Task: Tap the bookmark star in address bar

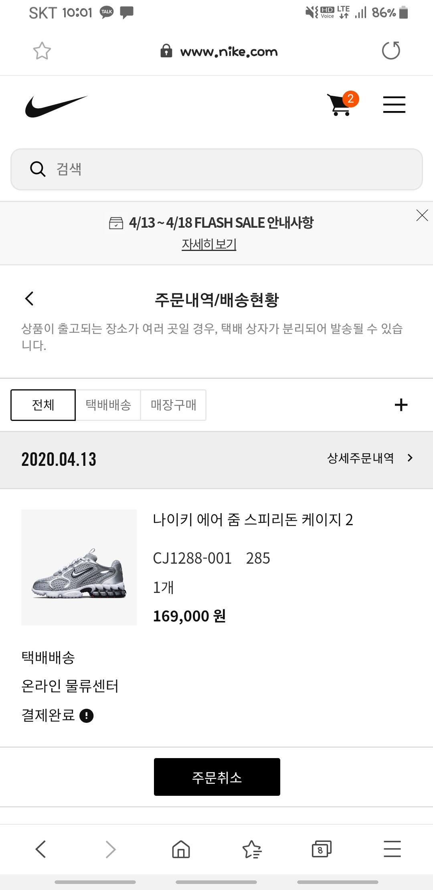Action: pos(42,51)
